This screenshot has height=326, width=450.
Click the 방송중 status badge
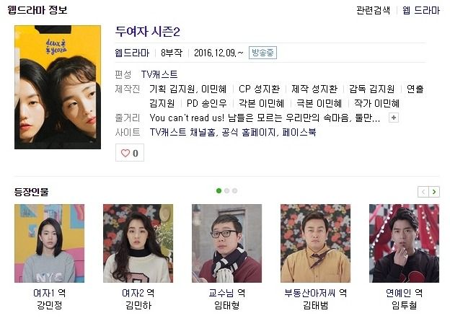[262, 53]
